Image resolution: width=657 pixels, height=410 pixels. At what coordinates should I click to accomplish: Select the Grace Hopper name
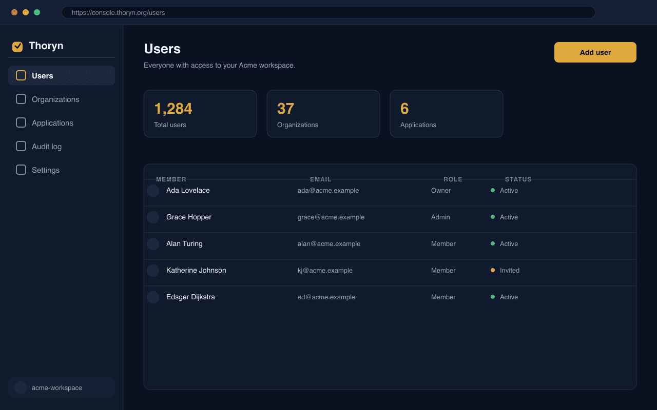(189, 217)
